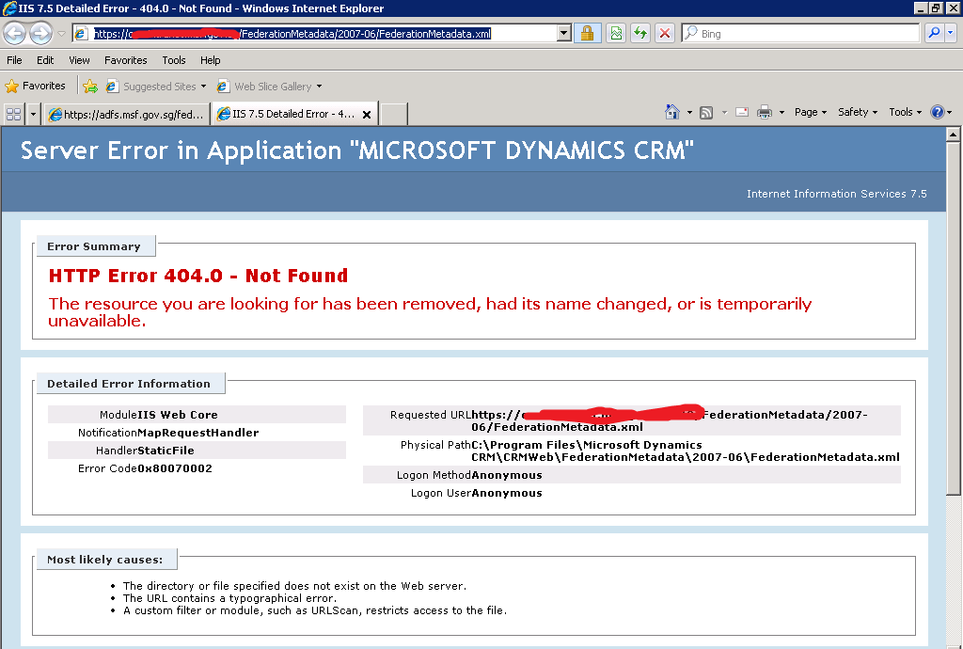This screenshot has height=649, width=963.
Task: Print the page with printer icon
Action: tap(765, 112)
